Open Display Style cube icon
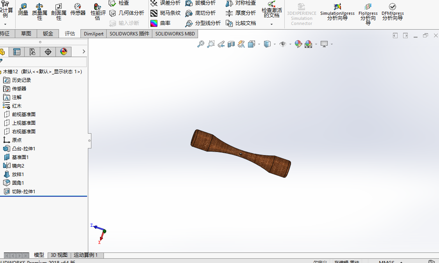 (x=267, y=44)
